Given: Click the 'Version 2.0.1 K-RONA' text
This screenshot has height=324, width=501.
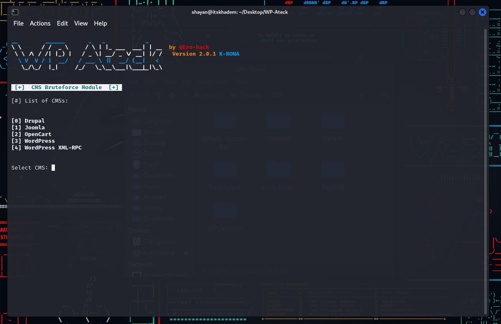Looking at the screenshot, I should pos(206,54).
